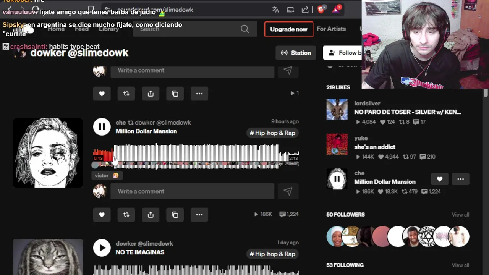Share the upper track with 1 play
This screenshot has height=275, width=489.
[x=151, y=94]
